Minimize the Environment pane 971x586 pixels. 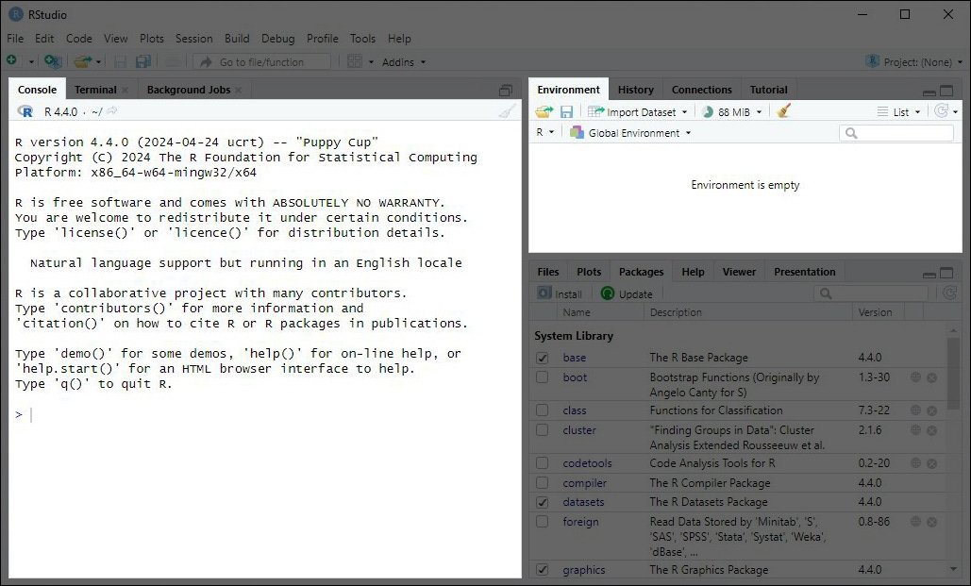(929, 92)
